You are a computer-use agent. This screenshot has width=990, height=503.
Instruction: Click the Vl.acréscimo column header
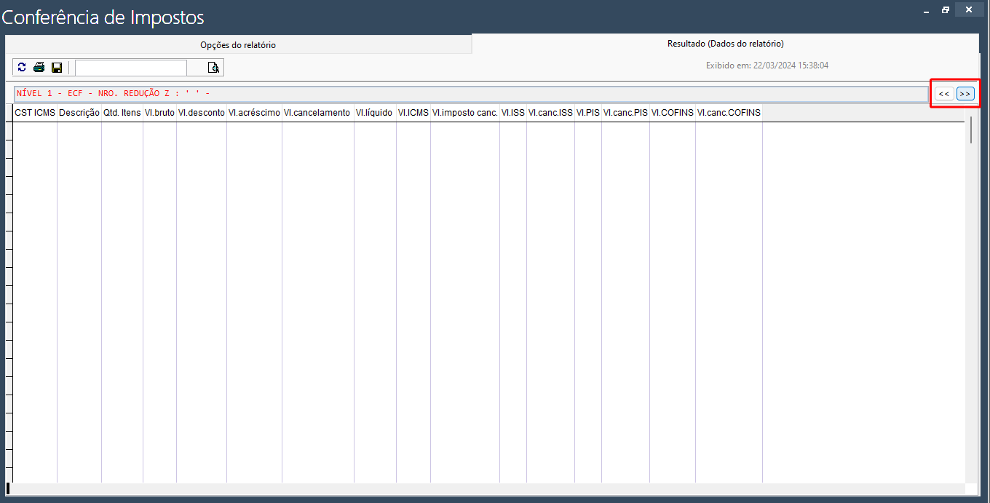point(254,113)
